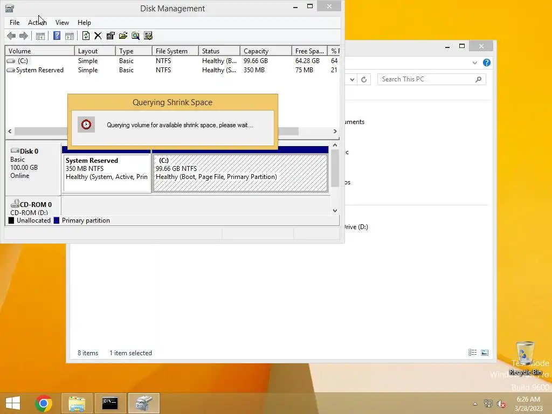Click down arrow of disk pane scrollbar
This screenshot has height=414, width=552.
point(335,211)
